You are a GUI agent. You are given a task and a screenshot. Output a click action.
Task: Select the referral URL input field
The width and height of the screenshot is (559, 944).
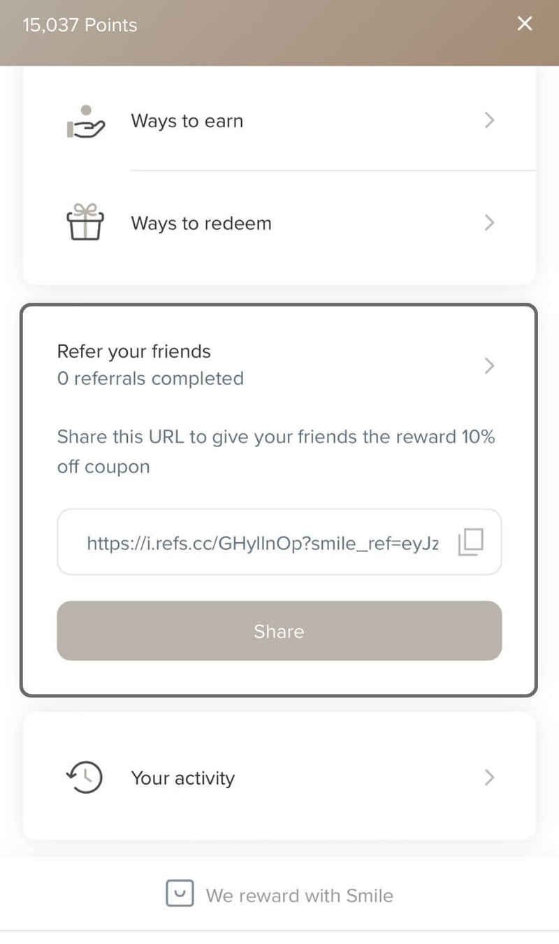[x=262, y=543]
